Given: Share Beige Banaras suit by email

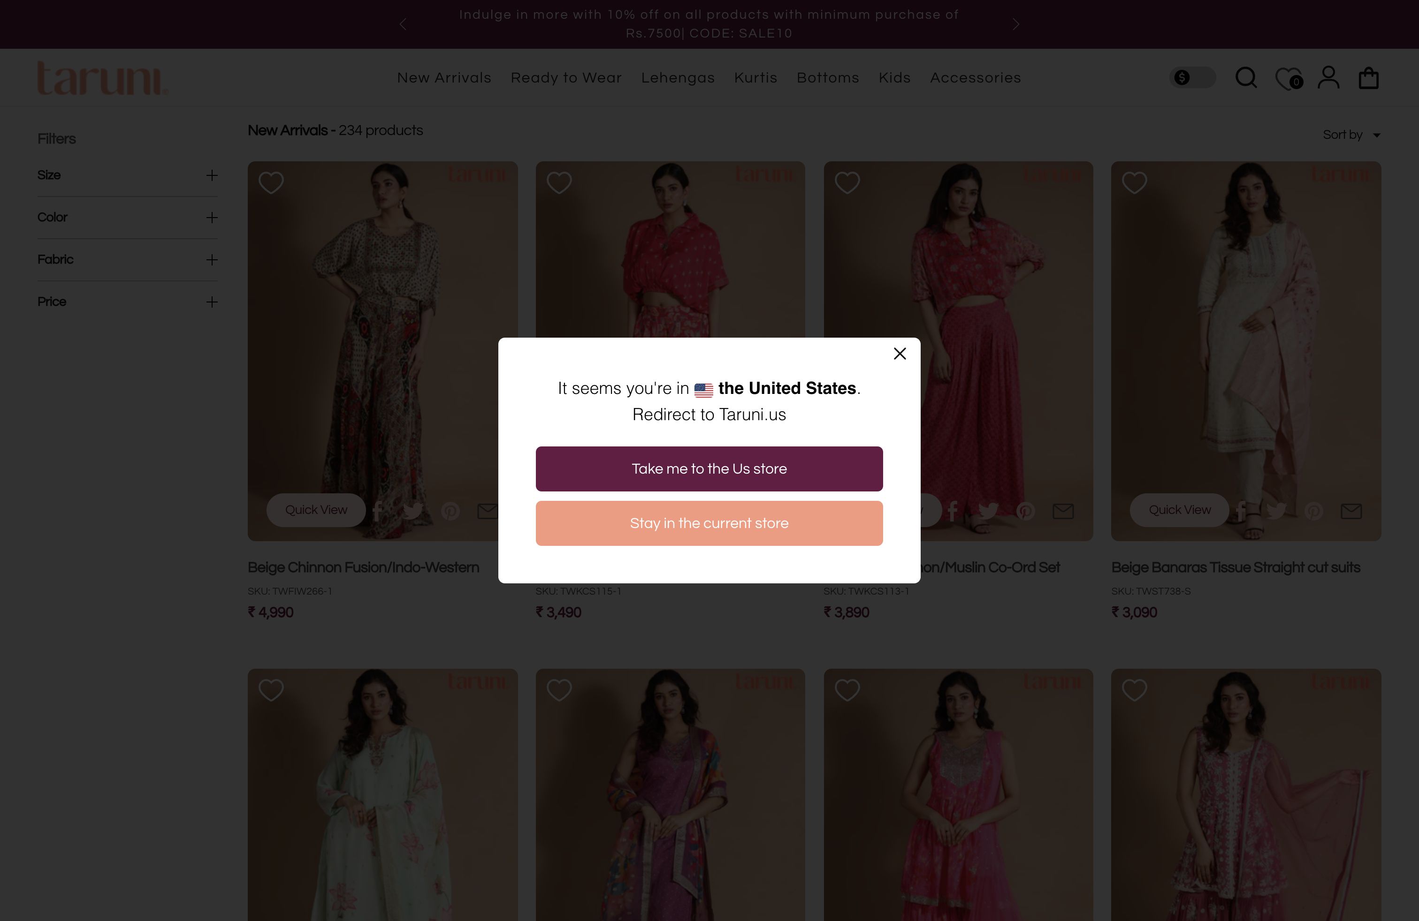Looking at the screenshot, I should coord(1351,511).
